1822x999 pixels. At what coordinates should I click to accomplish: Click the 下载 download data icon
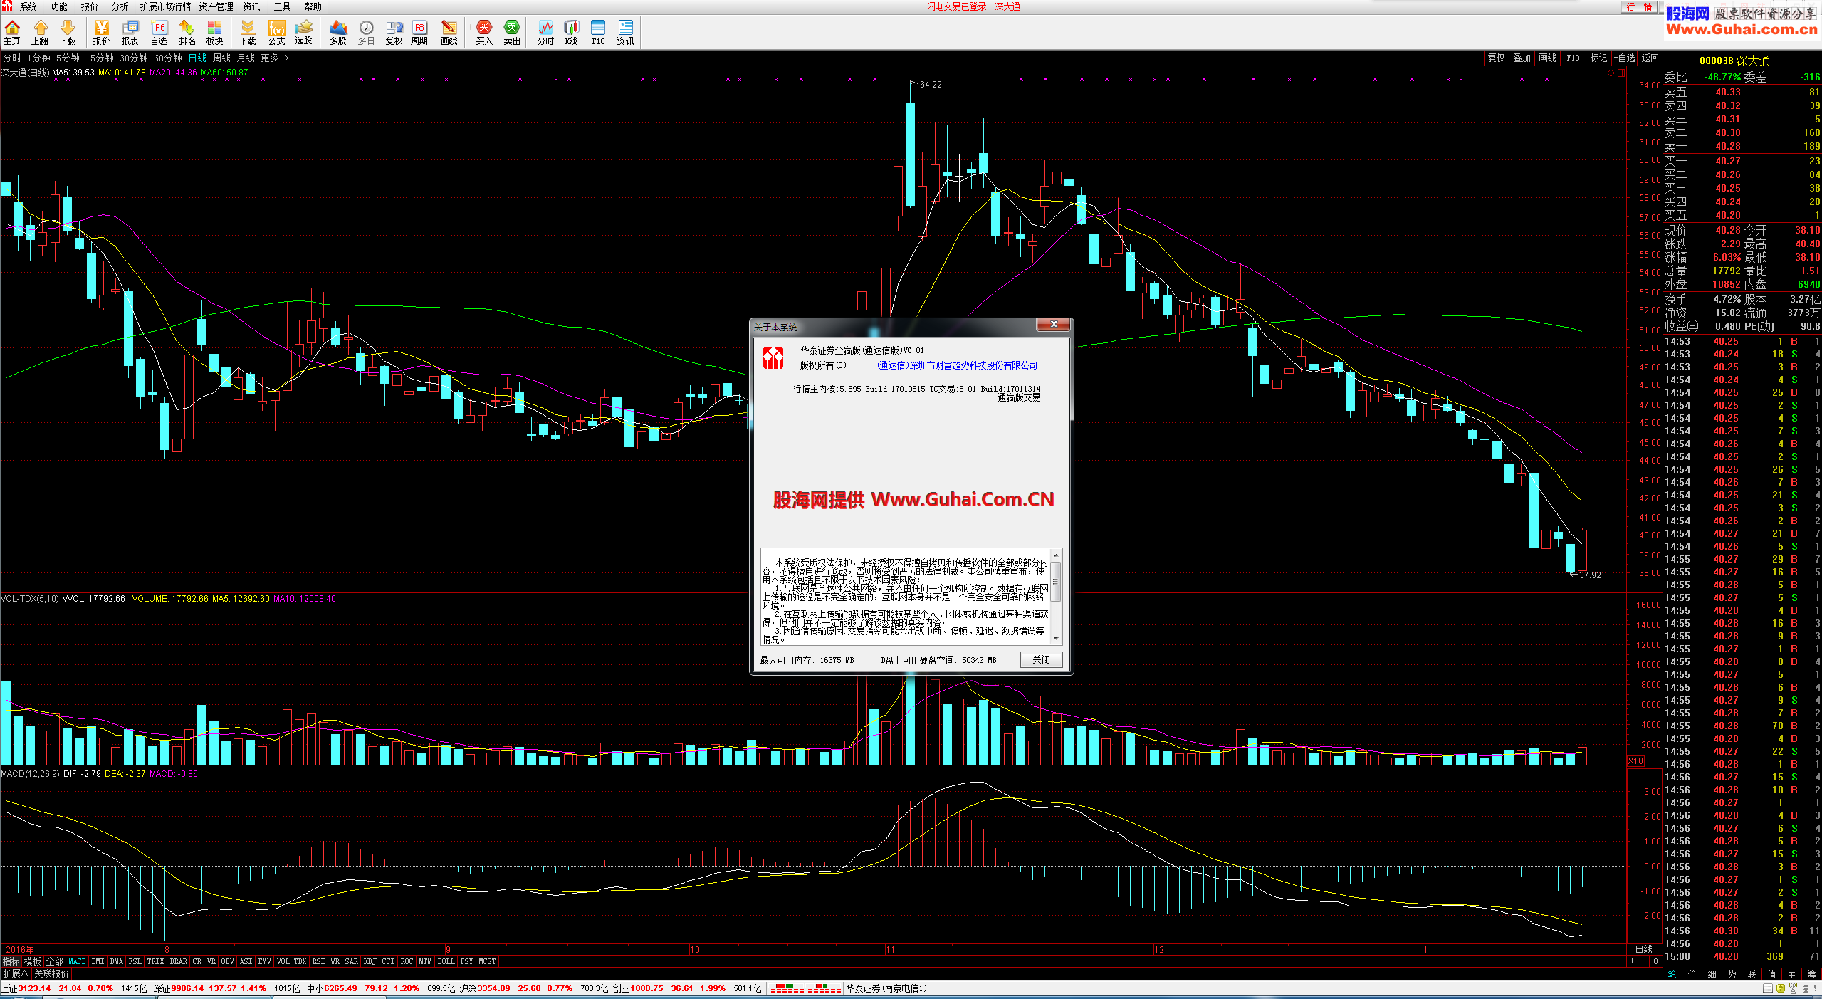point(248,33)
